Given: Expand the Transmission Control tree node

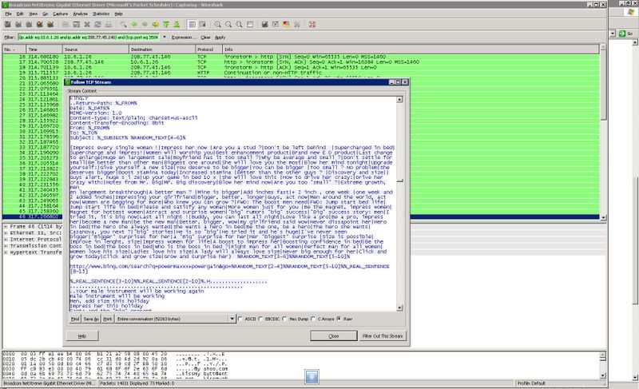Looking at the screenshot, I should pyautogui.click(x=6, y=245).
